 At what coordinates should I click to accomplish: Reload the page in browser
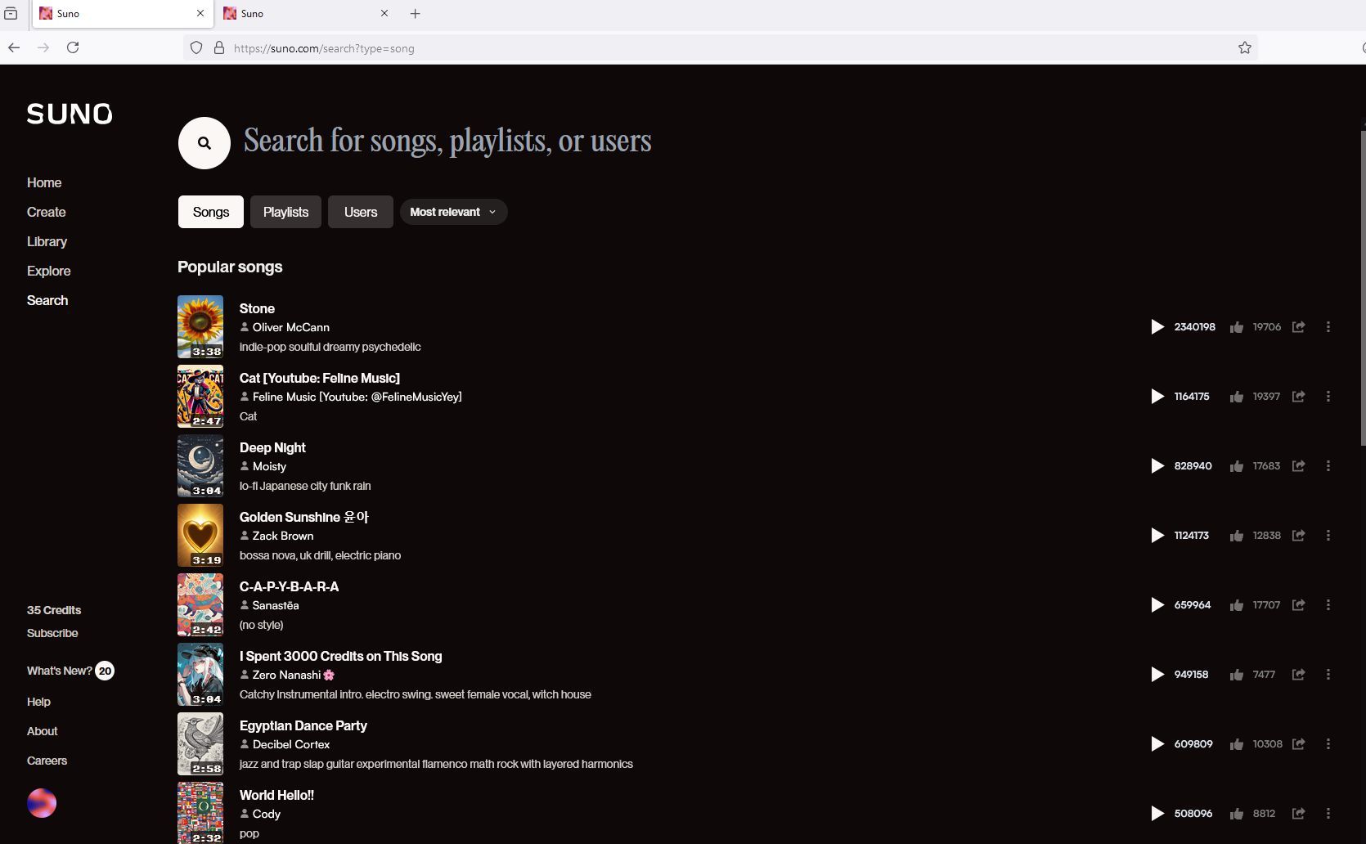click(73, 47)
